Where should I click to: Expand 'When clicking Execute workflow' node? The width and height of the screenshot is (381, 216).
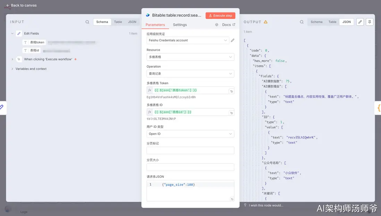click(12, 59)
